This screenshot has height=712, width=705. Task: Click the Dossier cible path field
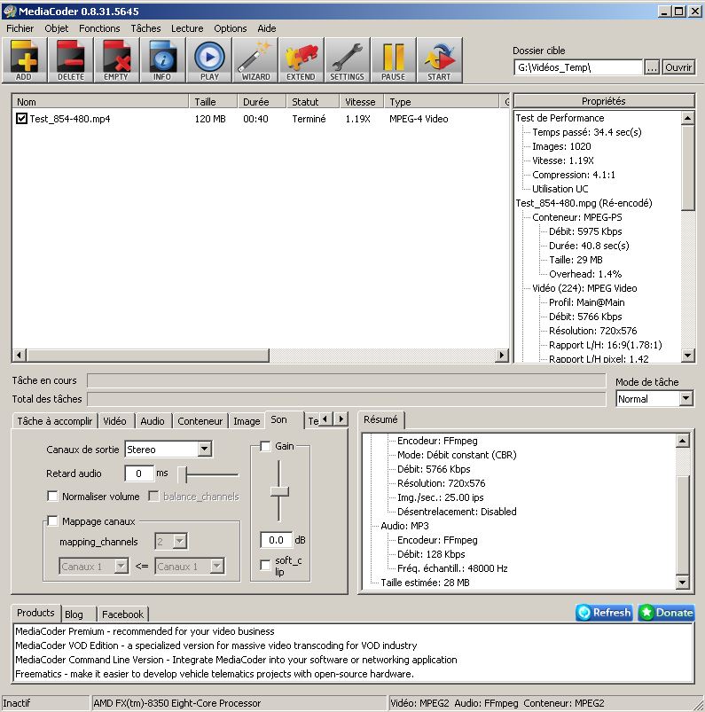pyautogui.click(x=577, y=67)
